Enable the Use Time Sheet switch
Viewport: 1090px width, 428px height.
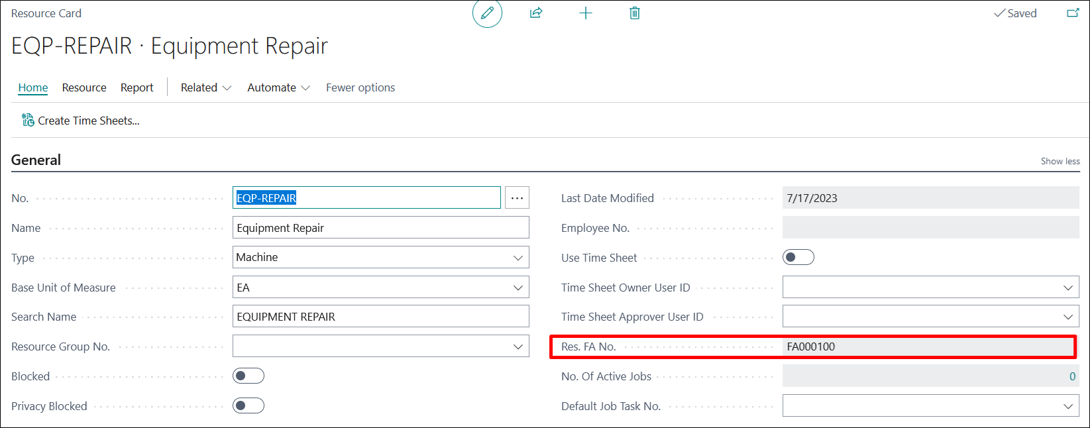click(798, 258)
